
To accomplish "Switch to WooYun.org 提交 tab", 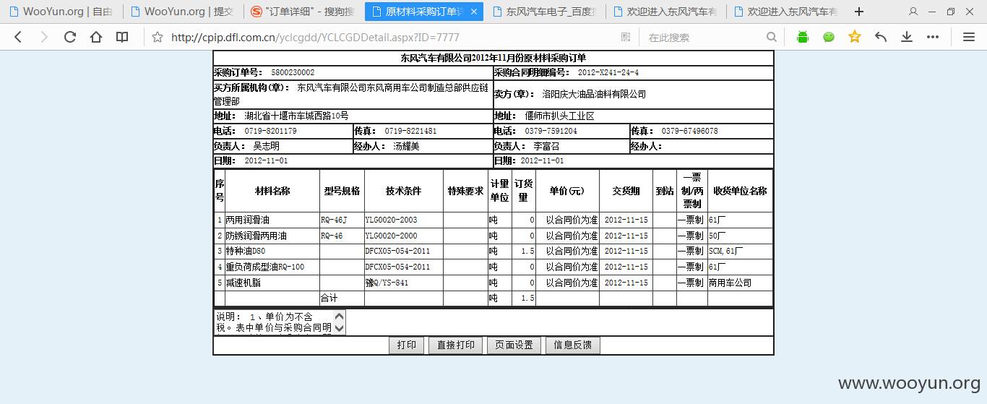I will tap(182, 12).
